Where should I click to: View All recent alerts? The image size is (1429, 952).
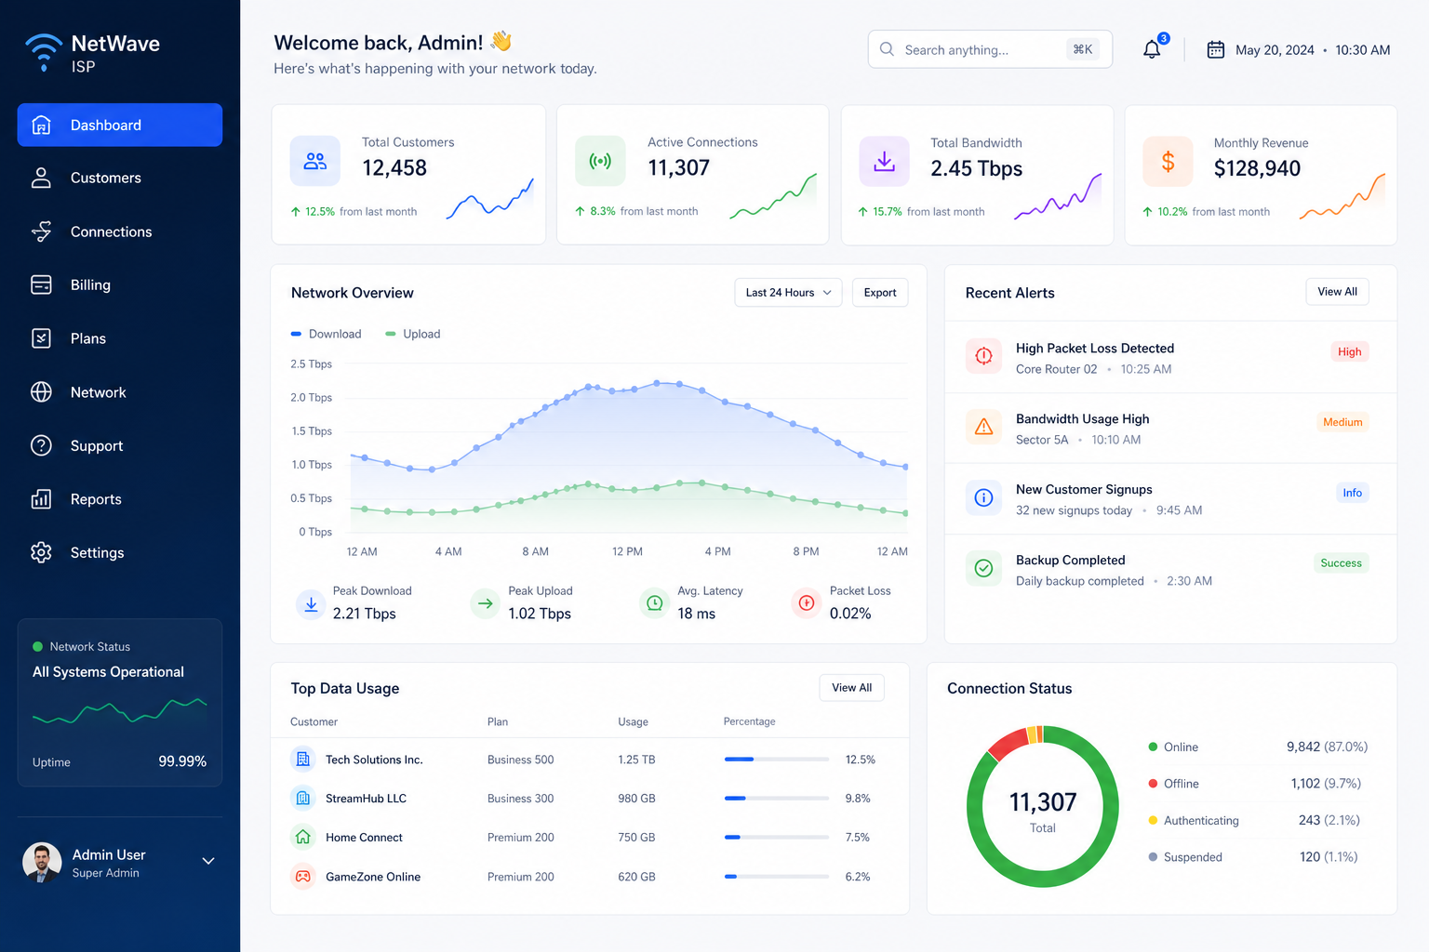(x=1337, y=292)
